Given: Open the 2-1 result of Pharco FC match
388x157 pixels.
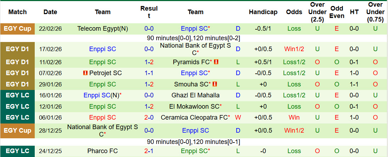Looking at the screenshot, I should pos(149,151).
